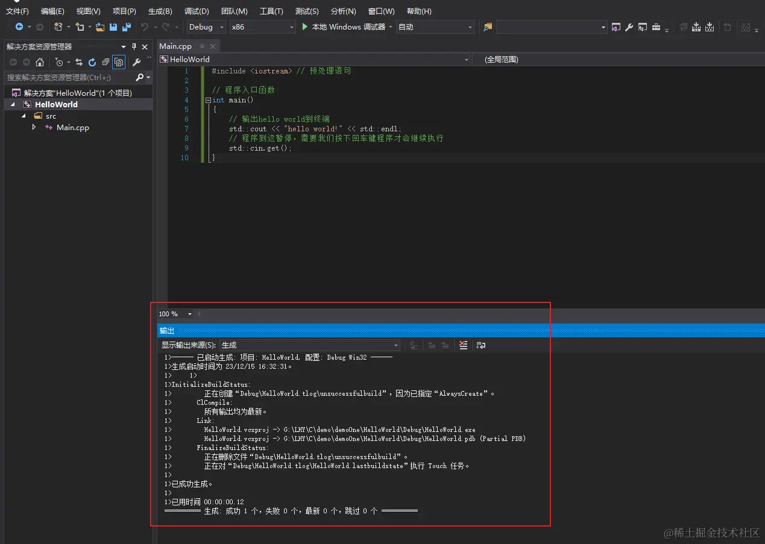The width and height of the screenshot is (765, 544).
Task: Save the file with the save icon
Action: (113, 27)
